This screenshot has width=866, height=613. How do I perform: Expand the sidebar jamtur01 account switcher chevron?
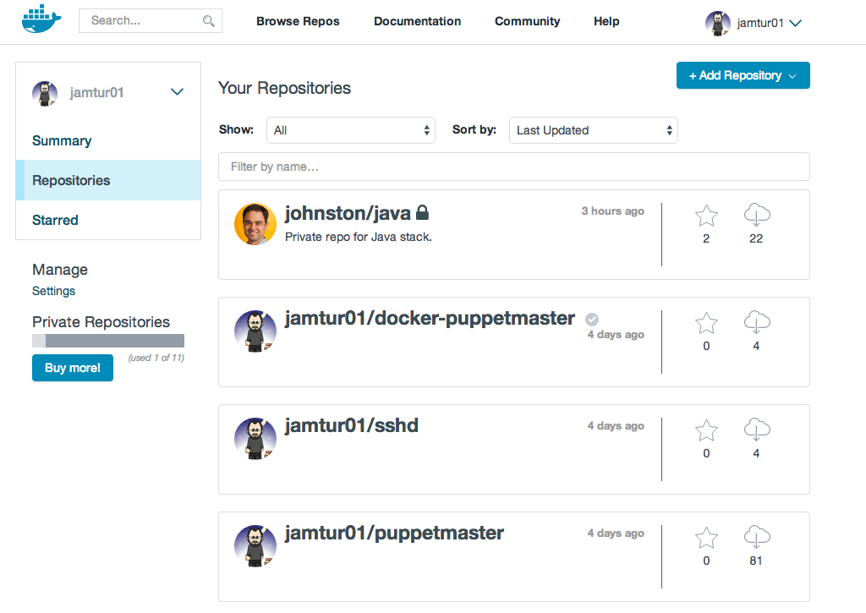(x=177, y=91)
